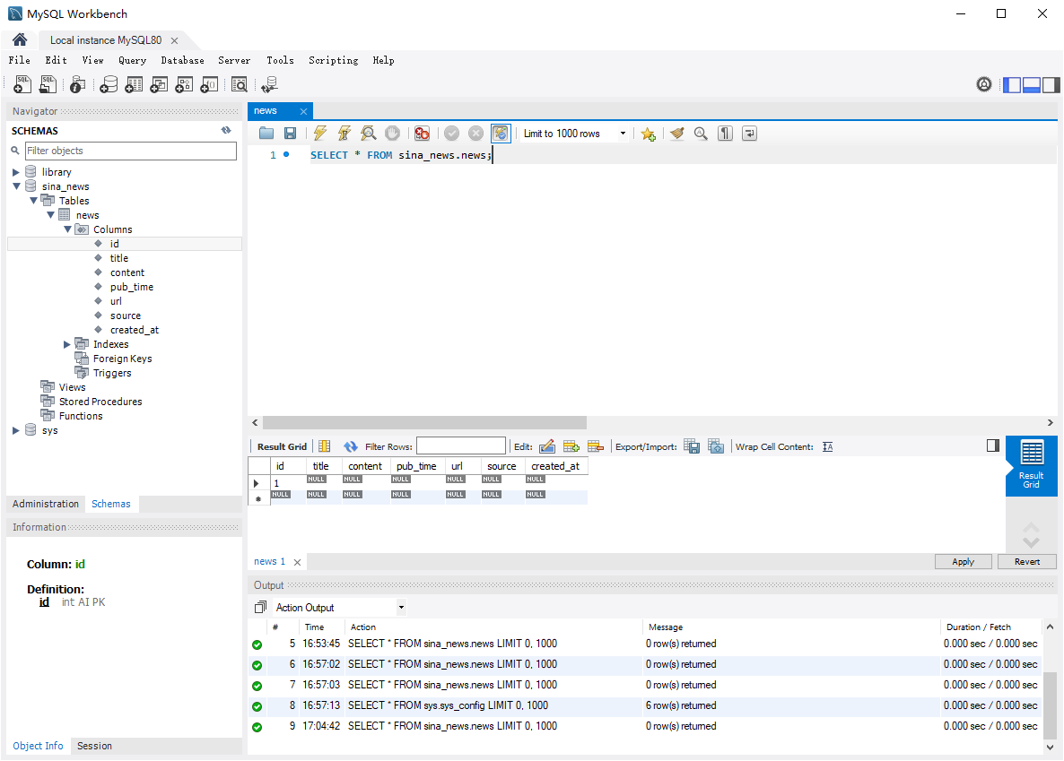Image resolution: width=1064 pixels, height=761 pixels.
Task: Collapse the news table node
Action: pos(50,214)
